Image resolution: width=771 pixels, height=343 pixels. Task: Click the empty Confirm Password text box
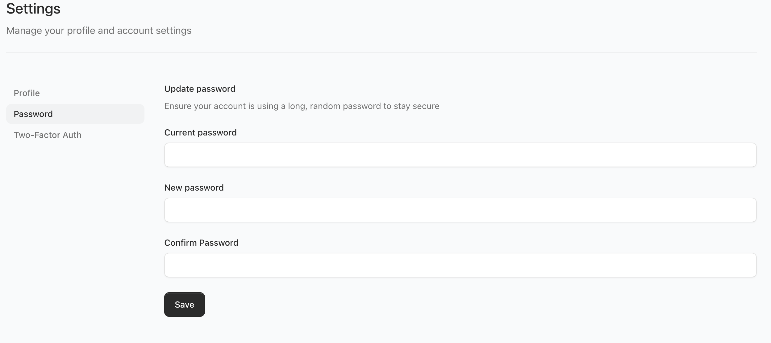click(460, 265)
